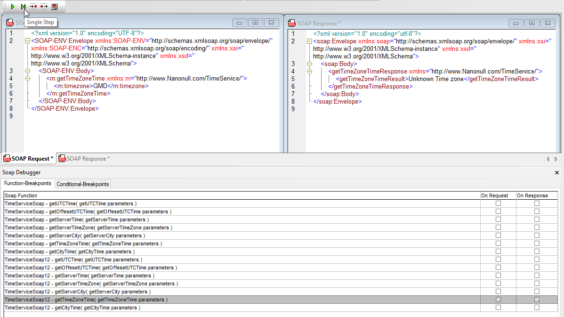Click the Go debugger icon
This screenshot has height=317, width=564.
pyautogui.click(x=13, y=6)
